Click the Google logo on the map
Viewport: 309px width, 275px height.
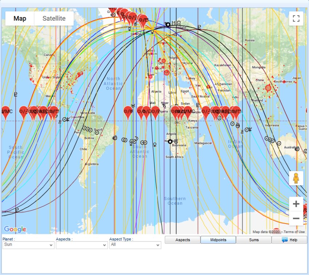pyautogui.click(x=15, y=229)
